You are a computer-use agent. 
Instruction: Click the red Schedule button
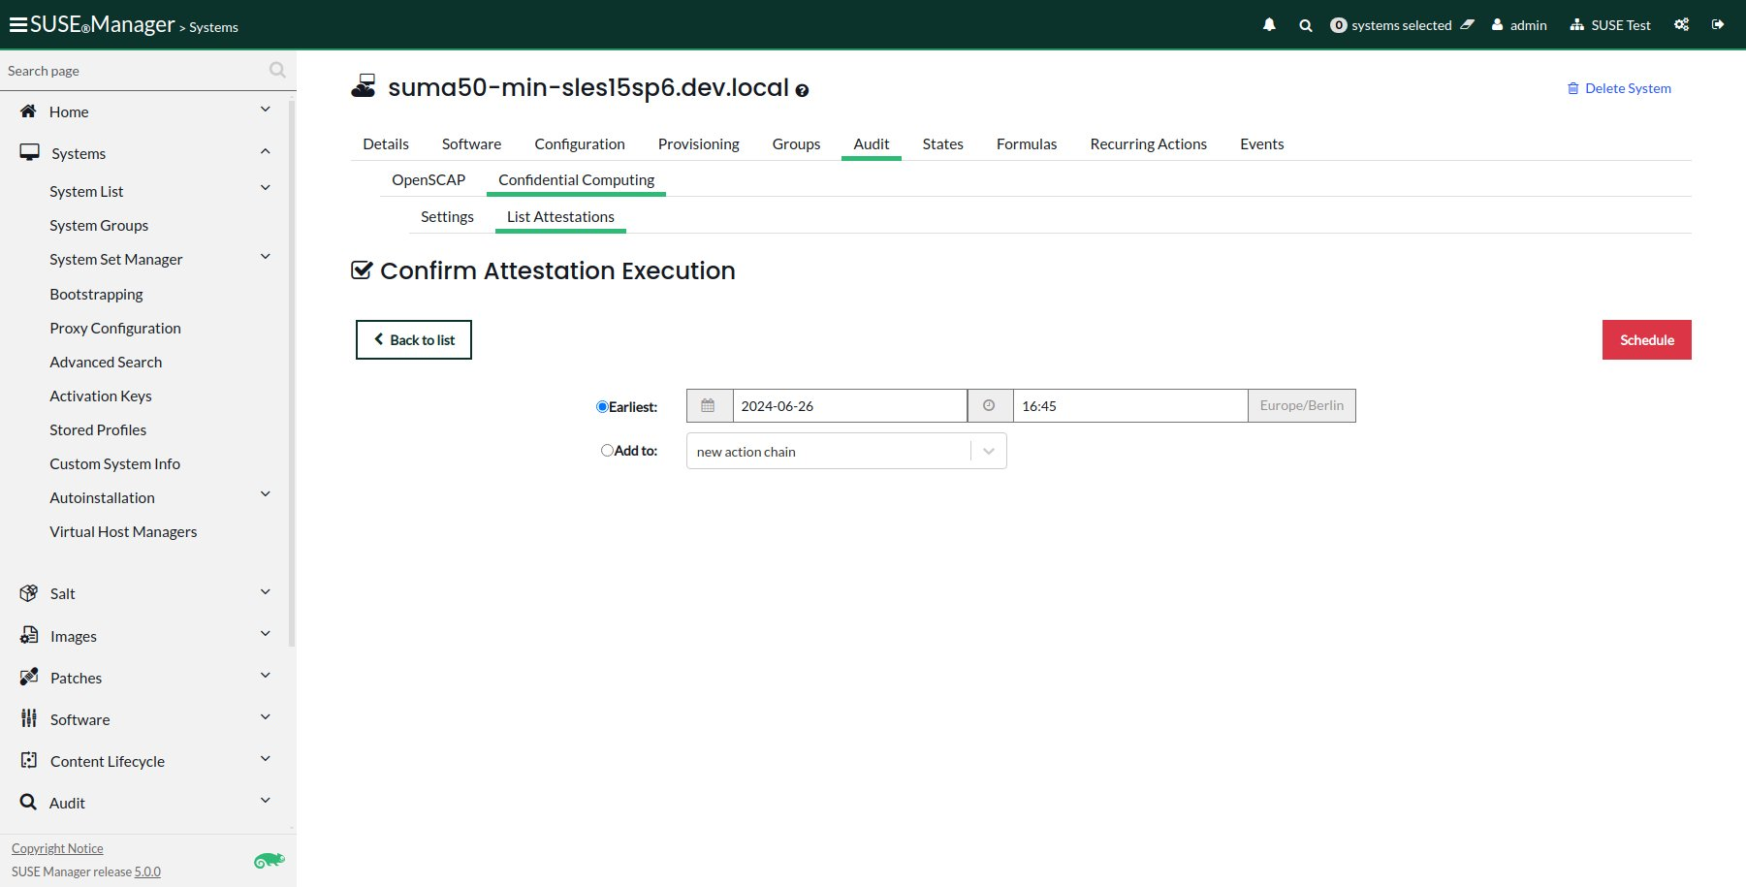coord(1646,340)
